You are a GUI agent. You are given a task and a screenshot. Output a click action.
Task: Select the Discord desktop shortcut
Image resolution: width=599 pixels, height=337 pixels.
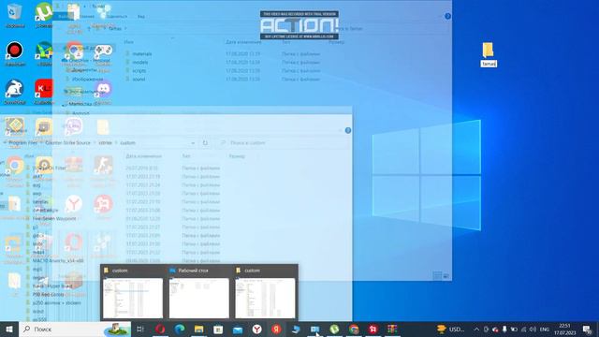click(x=104, y=92)
